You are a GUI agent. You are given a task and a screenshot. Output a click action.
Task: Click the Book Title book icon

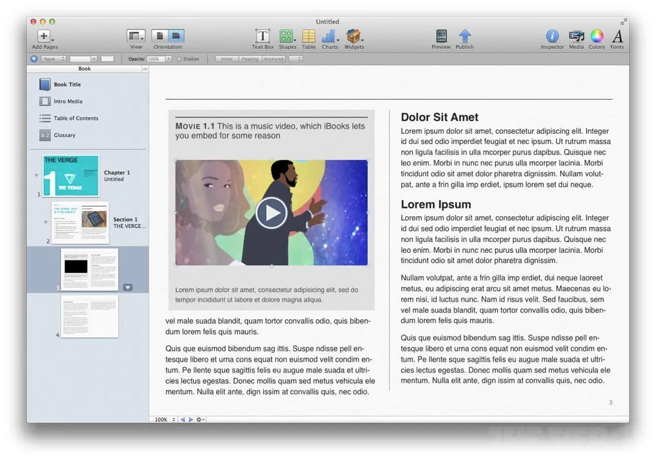click(45, 84)
